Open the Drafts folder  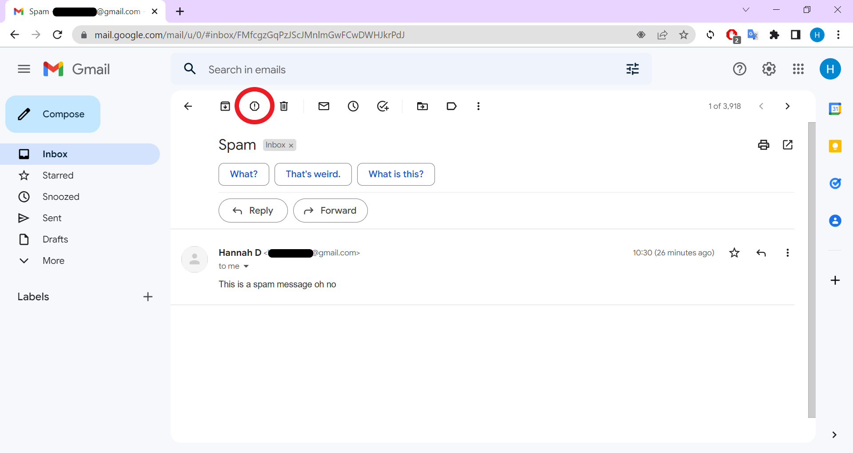pos(80,239)
